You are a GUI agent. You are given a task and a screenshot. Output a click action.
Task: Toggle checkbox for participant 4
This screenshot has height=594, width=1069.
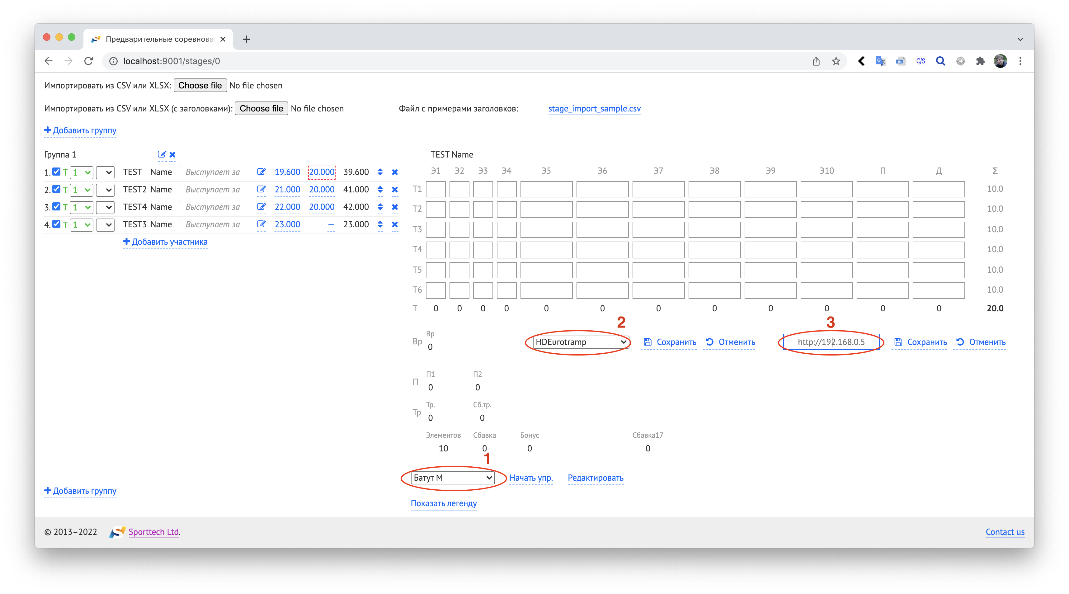(x=56, y=224)
